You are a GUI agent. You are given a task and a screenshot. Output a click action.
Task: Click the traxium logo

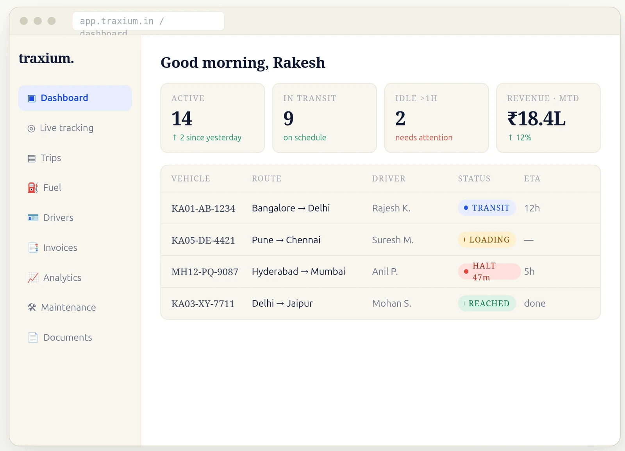46,58
